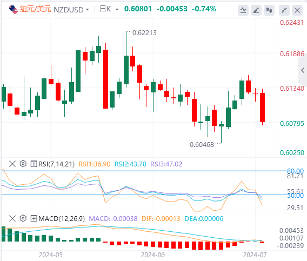
Task: Close the chart with top-right X
Action: 297,10
